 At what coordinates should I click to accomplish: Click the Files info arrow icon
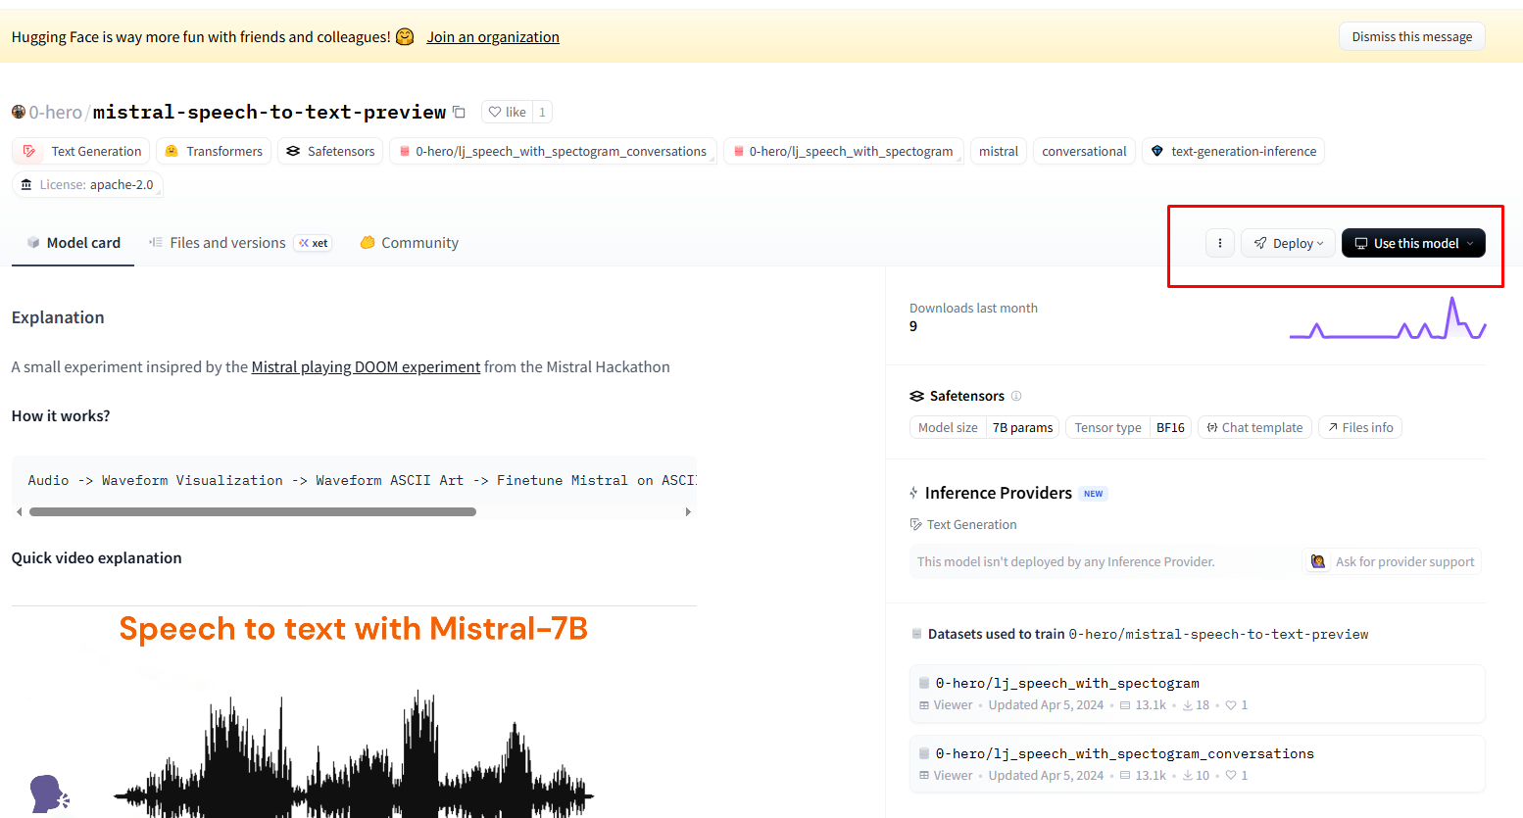click(x=1333, y=427)
